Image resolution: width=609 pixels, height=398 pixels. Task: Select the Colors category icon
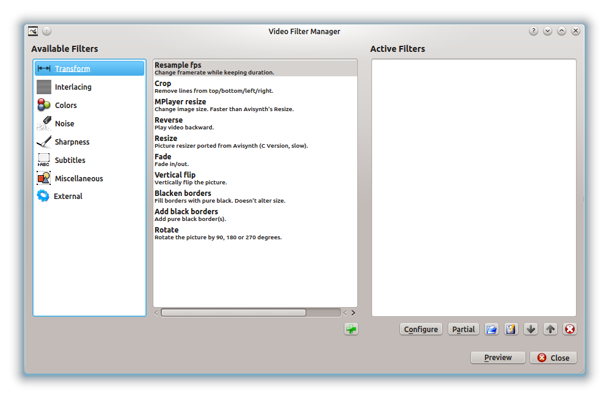44,105
